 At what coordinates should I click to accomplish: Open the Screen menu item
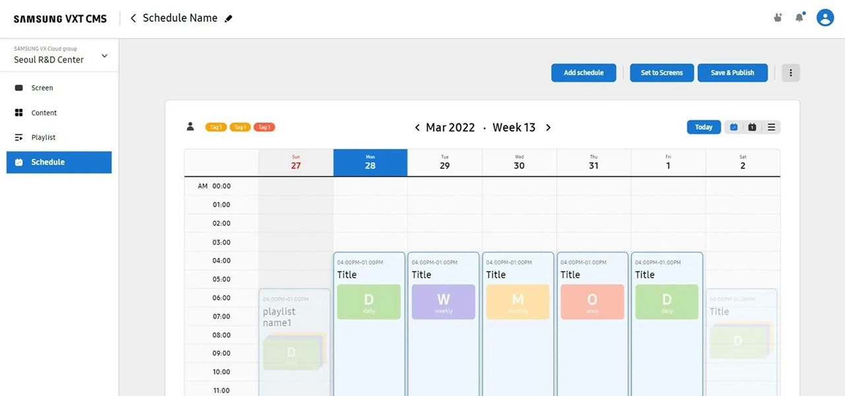59,88
